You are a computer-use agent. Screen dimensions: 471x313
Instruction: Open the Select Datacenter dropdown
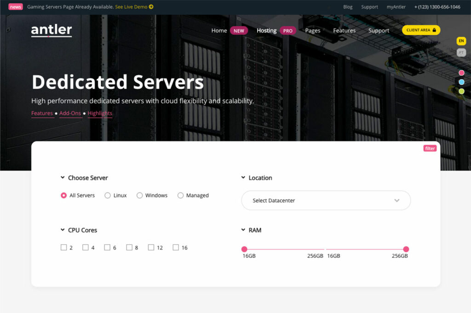326,201
